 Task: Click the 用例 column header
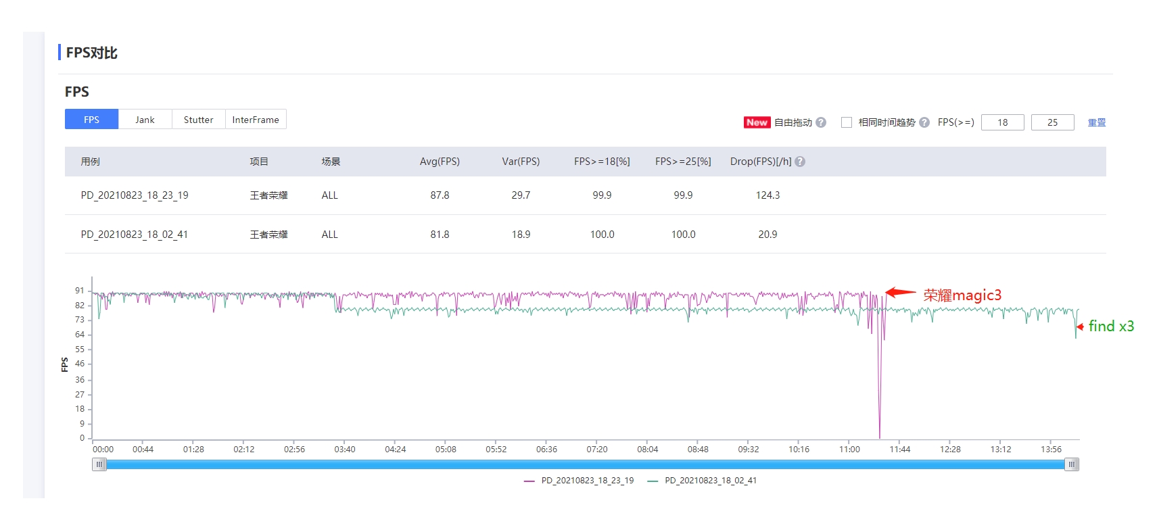[90, 162]
